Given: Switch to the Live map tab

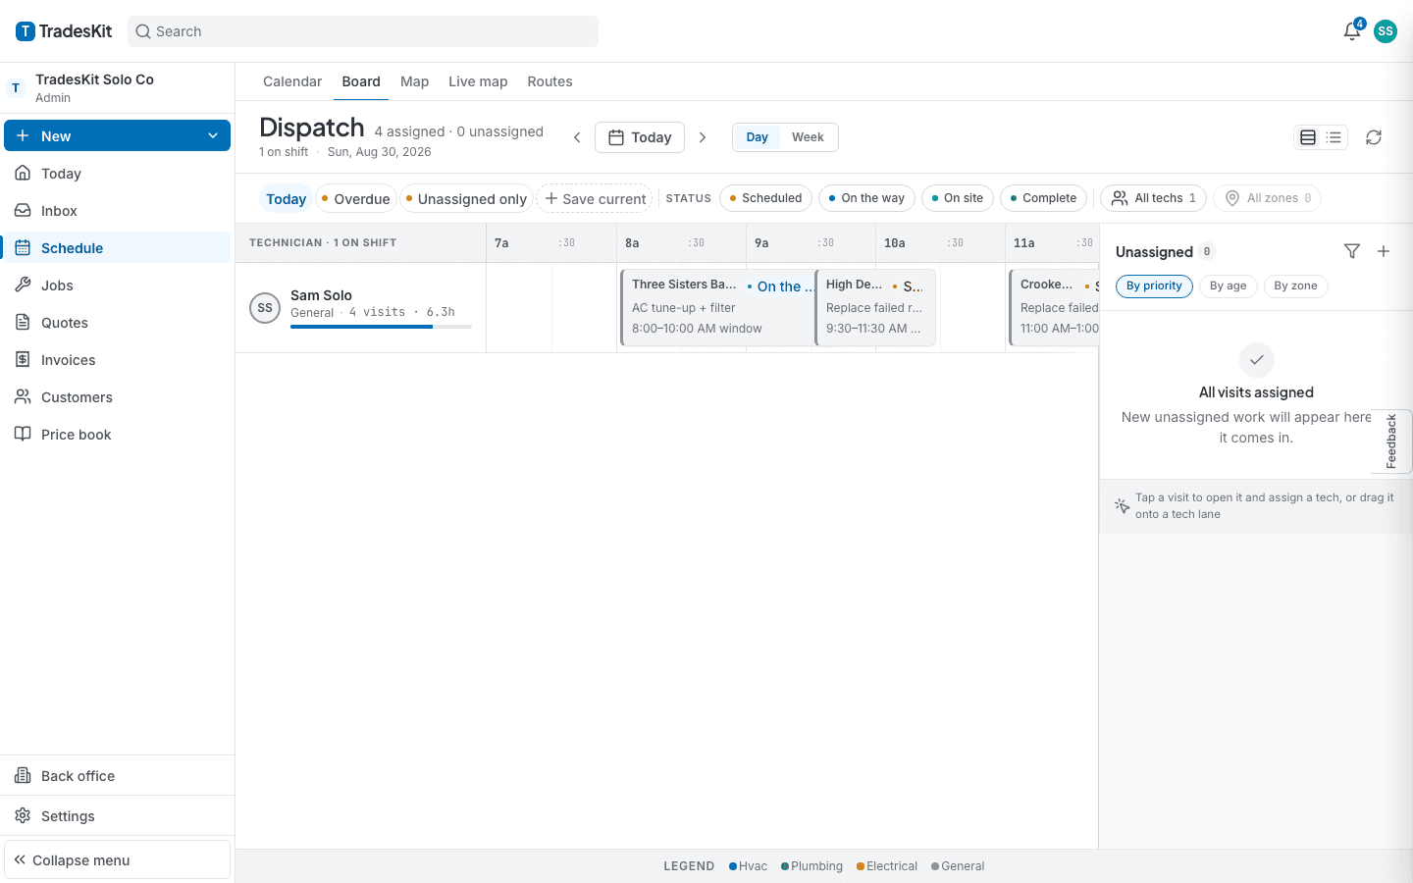Looking at the screenshot, I should tap(478, 81).
